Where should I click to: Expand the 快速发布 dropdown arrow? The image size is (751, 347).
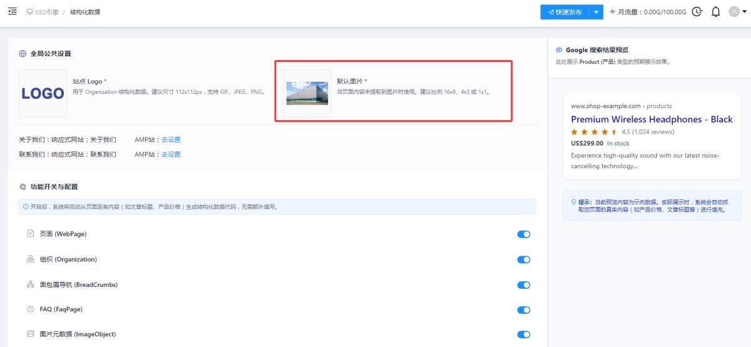(x=596, y=12)
